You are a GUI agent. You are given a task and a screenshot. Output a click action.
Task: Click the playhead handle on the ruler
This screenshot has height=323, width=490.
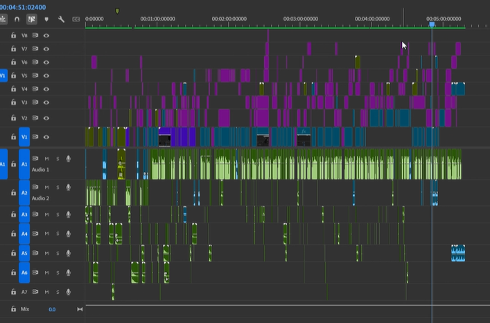click(x=432, y=24)
